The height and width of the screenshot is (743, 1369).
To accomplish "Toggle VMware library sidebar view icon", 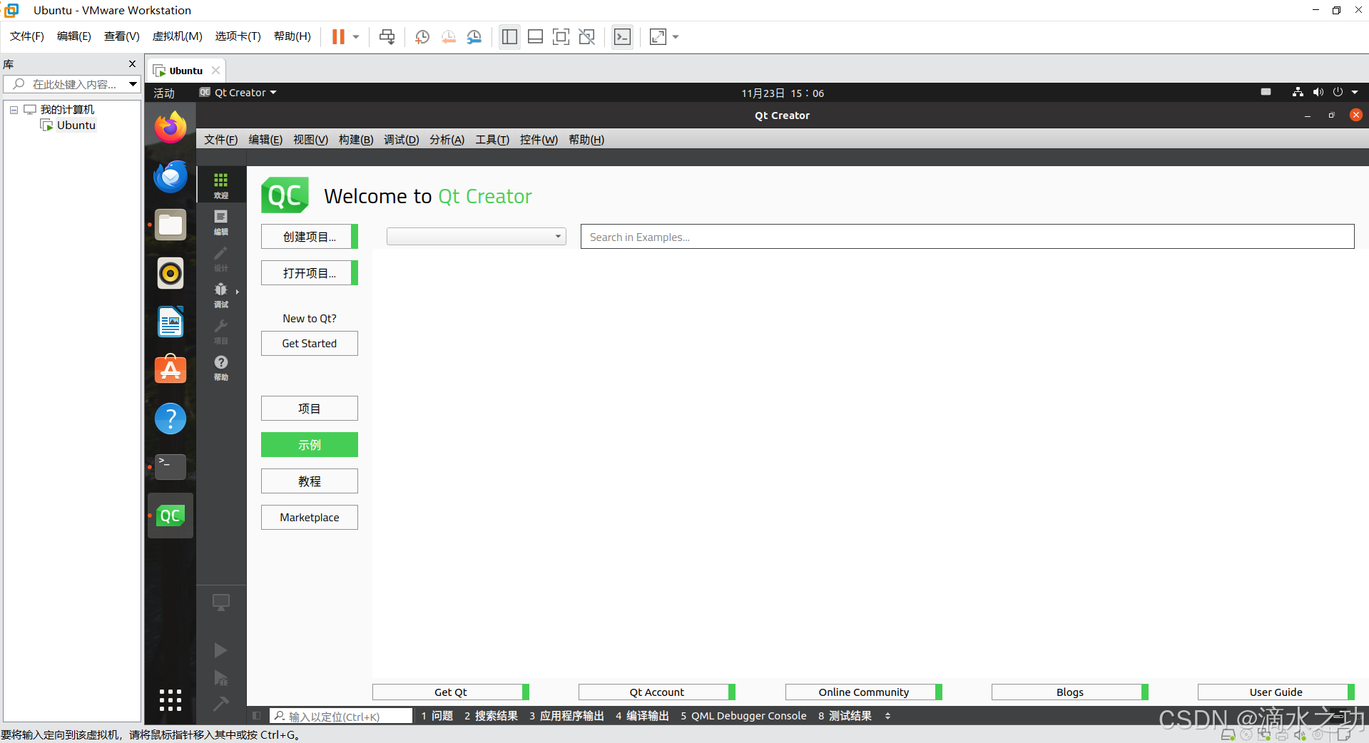I will (509, 36).
